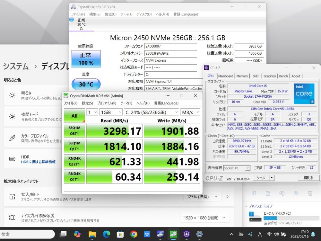Switch to About tab in CPU-Z
This screenshot has width=321, height=241.
click(x=296, y=76)
